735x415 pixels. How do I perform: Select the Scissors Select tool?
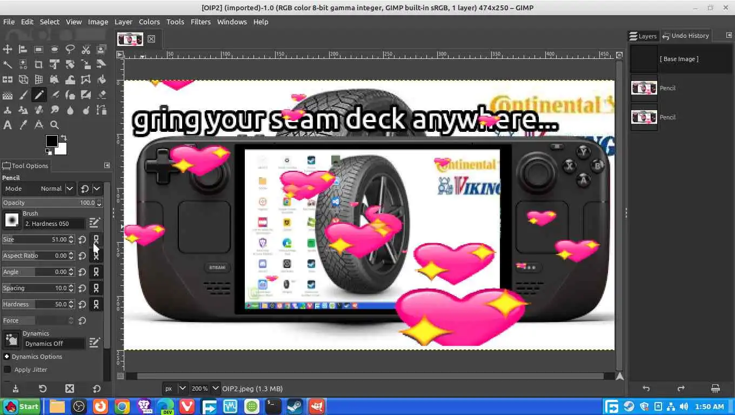[86, 49]
